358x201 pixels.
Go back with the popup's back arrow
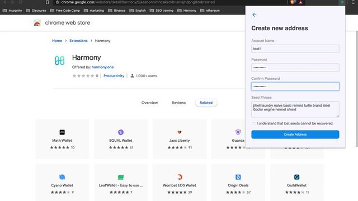[x=255, y=15]
